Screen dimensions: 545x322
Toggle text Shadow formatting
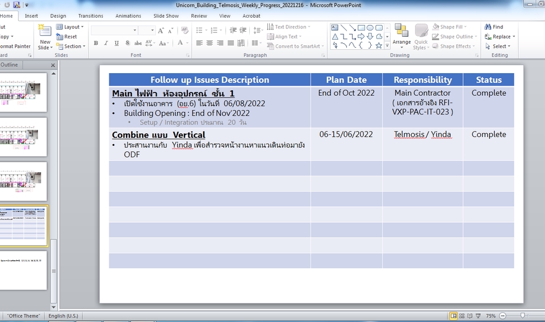[x=127, y=43]
